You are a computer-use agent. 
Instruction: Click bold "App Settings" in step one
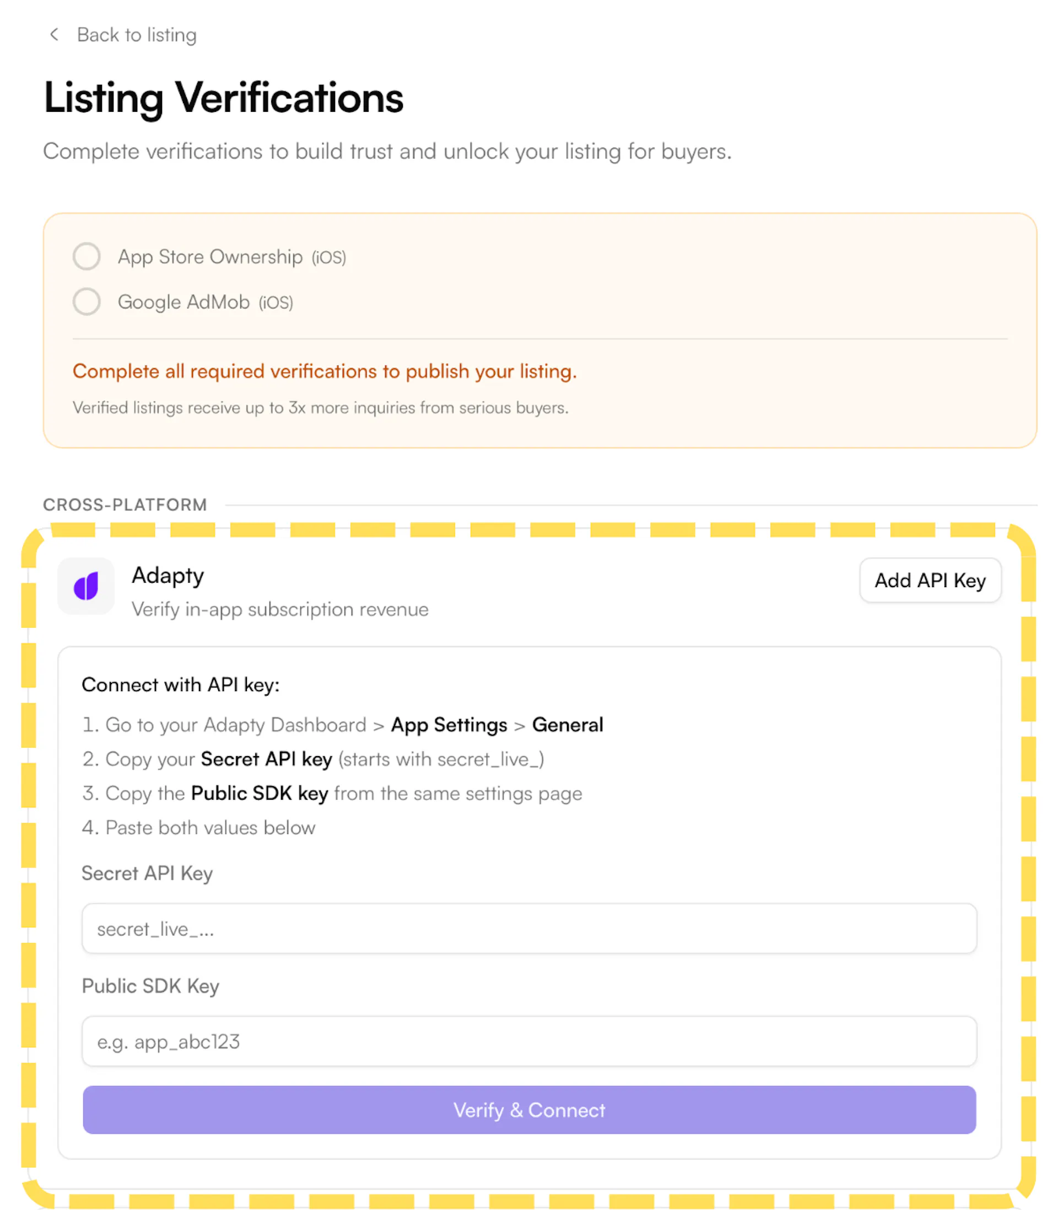pyautogui.click(x=449, y=725)
